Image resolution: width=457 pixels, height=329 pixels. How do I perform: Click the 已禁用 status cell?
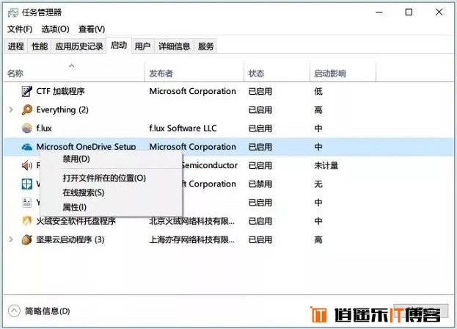tap(260, 184)
